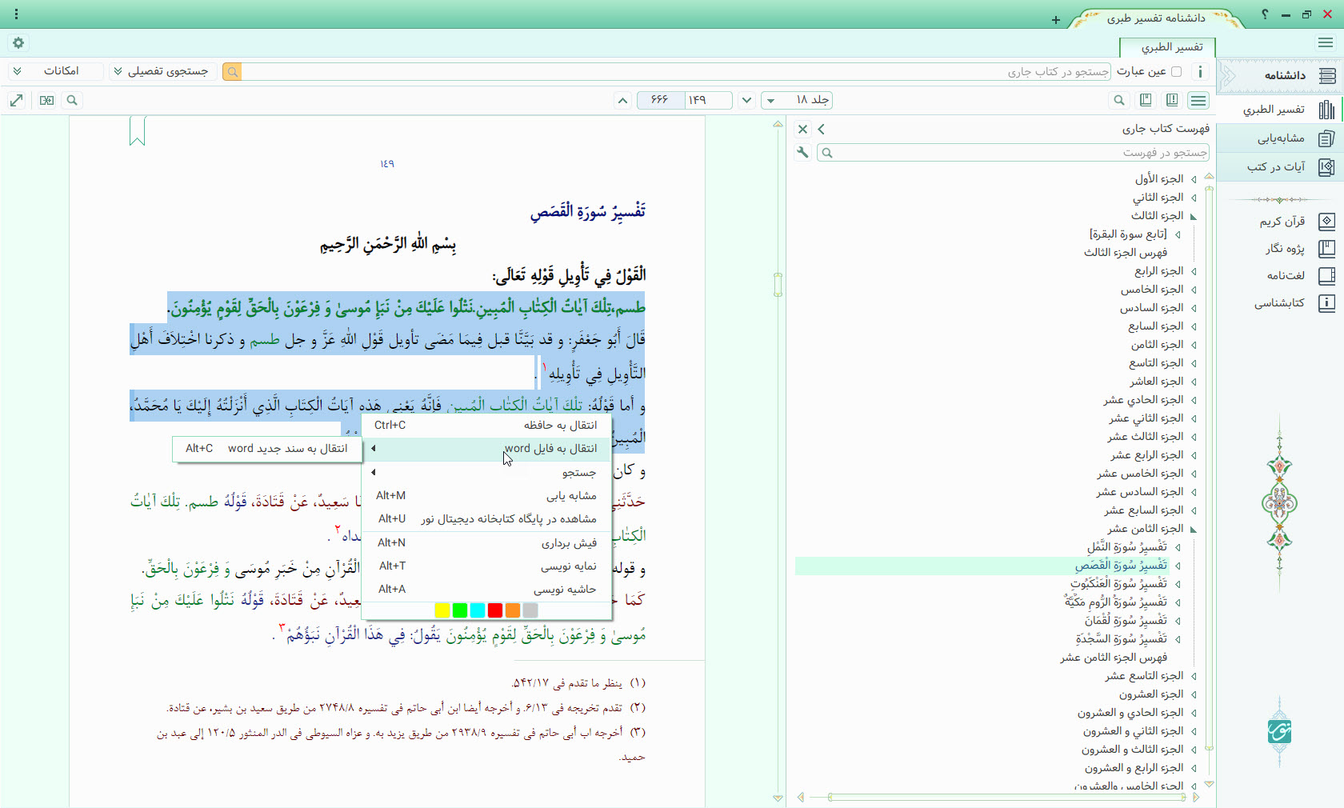Select مشابه یابی context menu item
1344x808 pixels.
(x=486, y=496)
